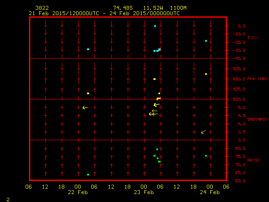Click the leftmost yellow wind arrow

(x=85, y=108)
